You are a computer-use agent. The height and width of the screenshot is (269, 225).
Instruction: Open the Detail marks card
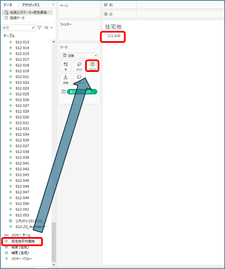point(66,79)
